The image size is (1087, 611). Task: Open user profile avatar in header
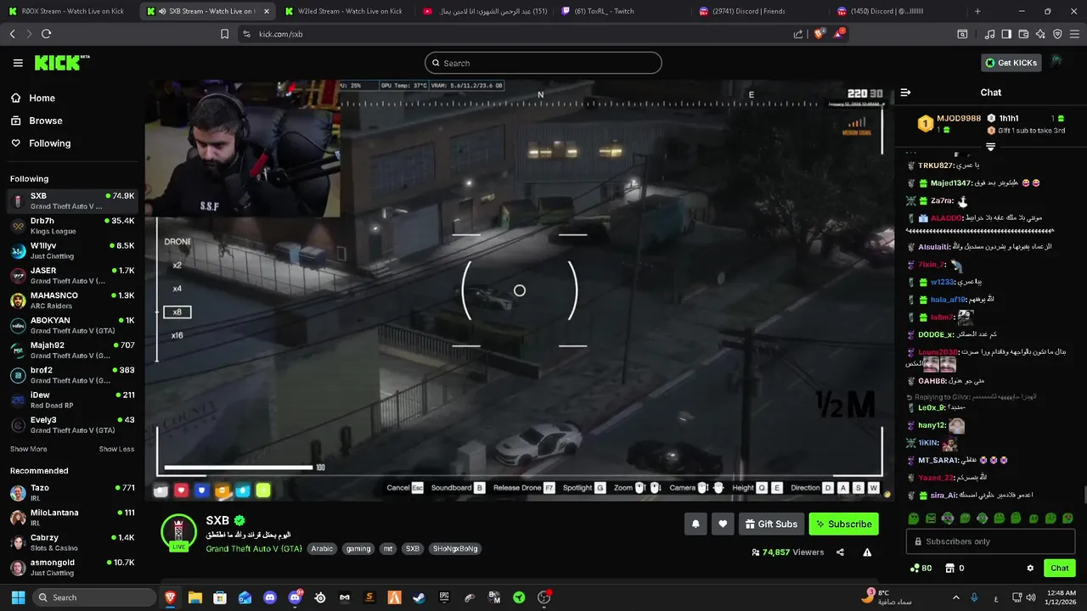[1056, 62]
